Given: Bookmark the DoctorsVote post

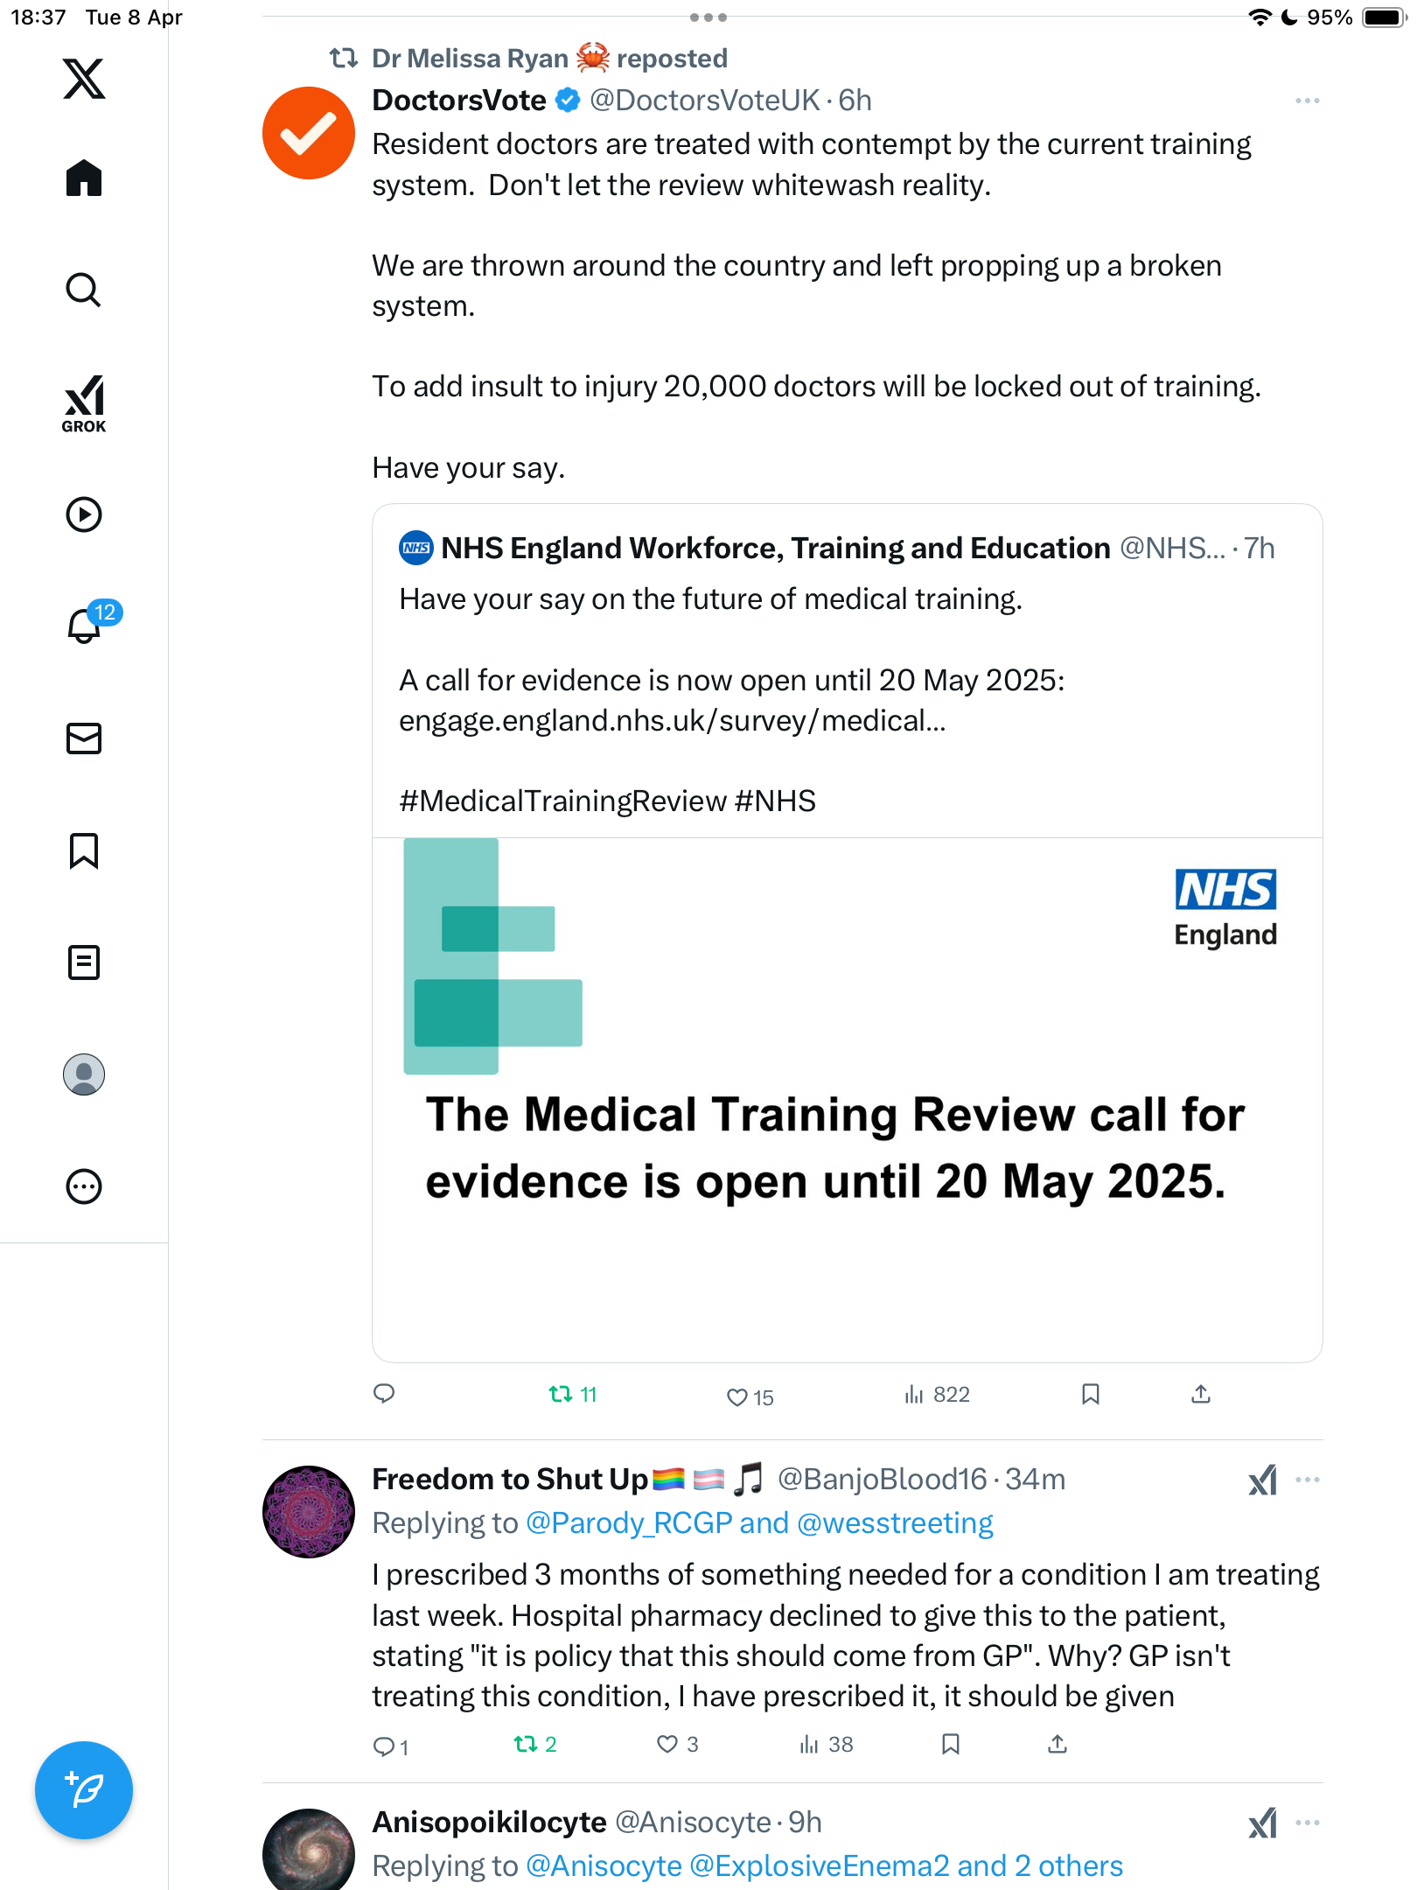Looking at the screenshot, I should [x=1090, y=1394].
